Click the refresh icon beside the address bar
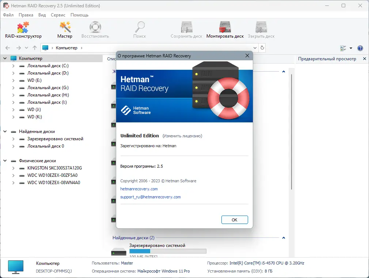 (262, 47)
